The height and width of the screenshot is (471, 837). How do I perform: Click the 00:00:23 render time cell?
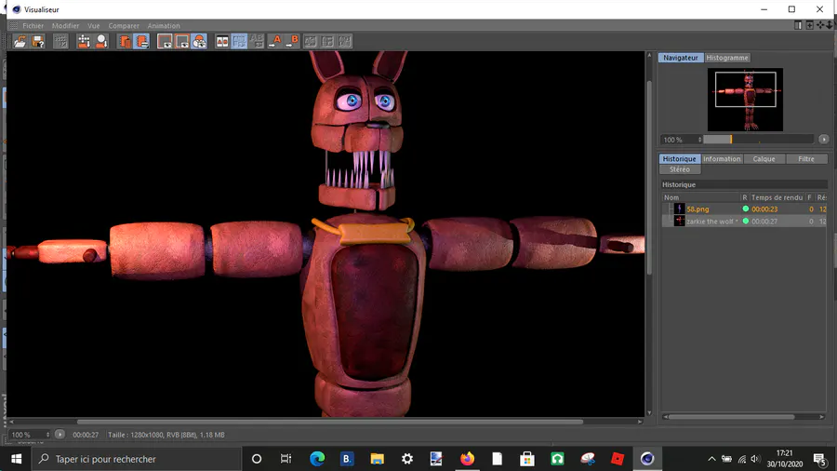point(764,209)
